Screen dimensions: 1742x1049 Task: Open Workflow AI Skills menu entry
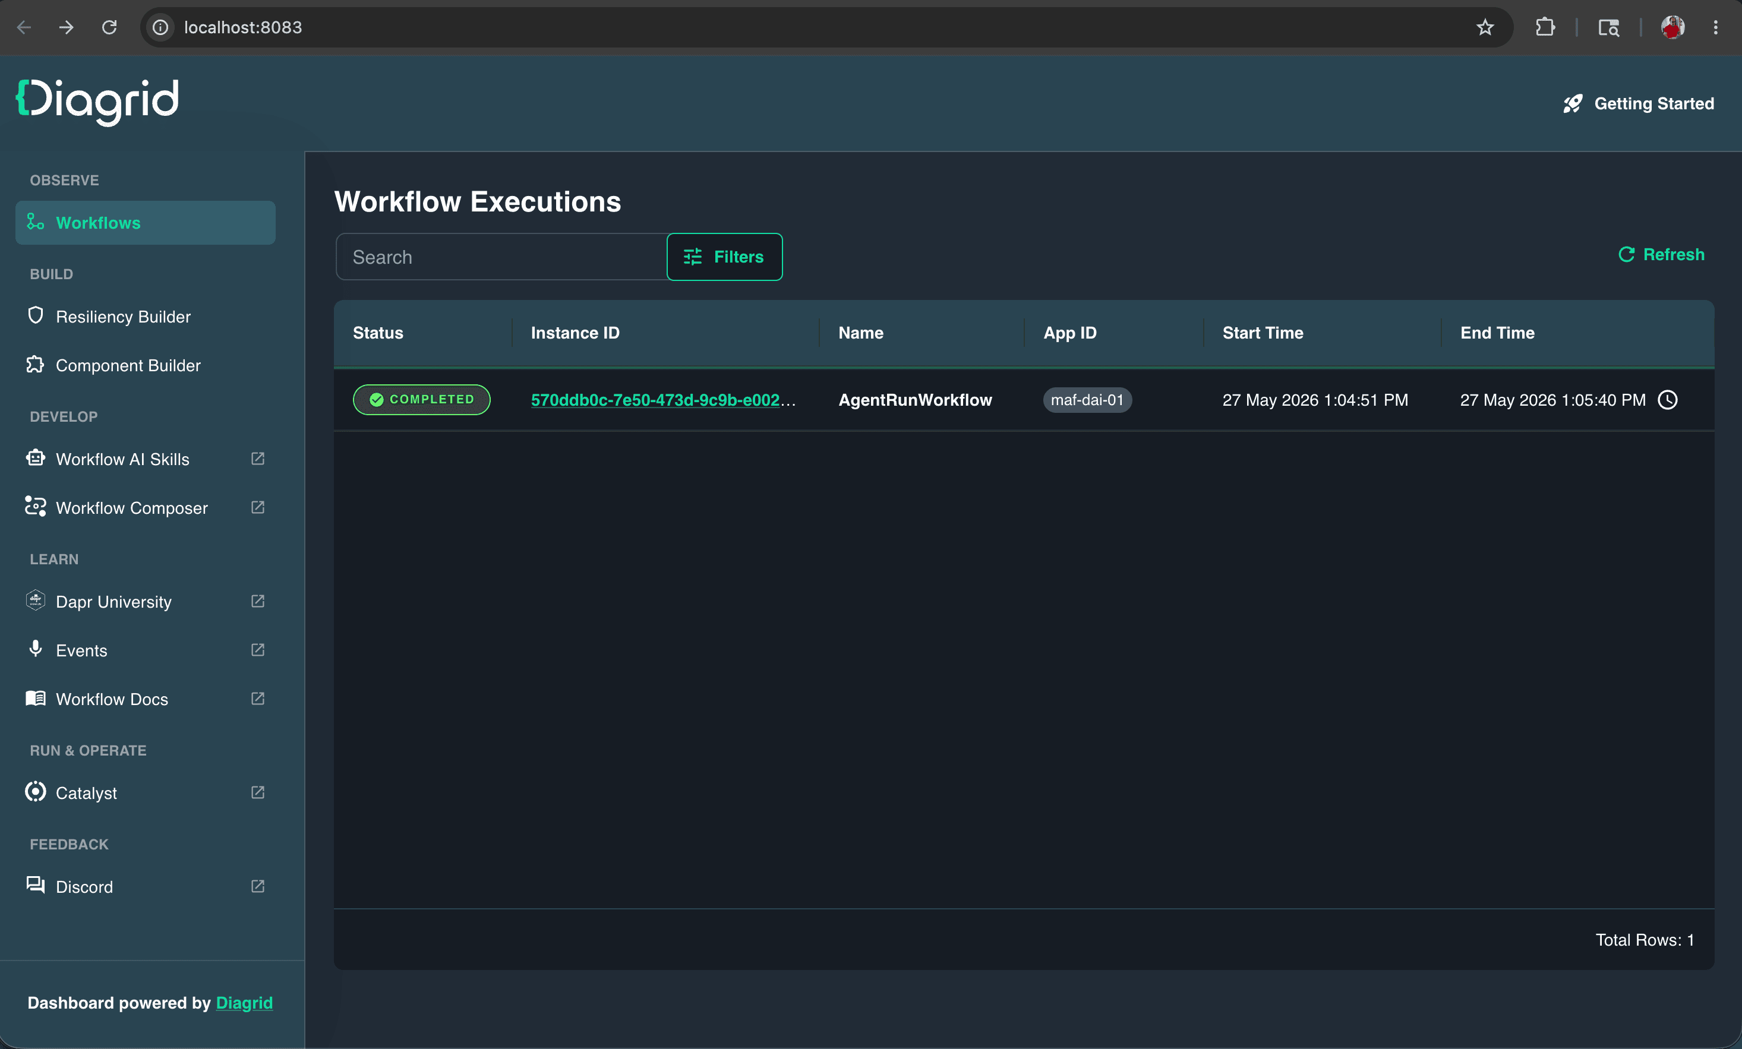[x=146, y=459]
